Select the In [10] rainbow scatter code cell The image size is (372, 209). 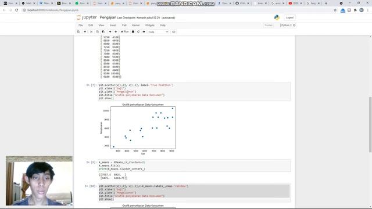pyautogui.click(x=194, y=193)
